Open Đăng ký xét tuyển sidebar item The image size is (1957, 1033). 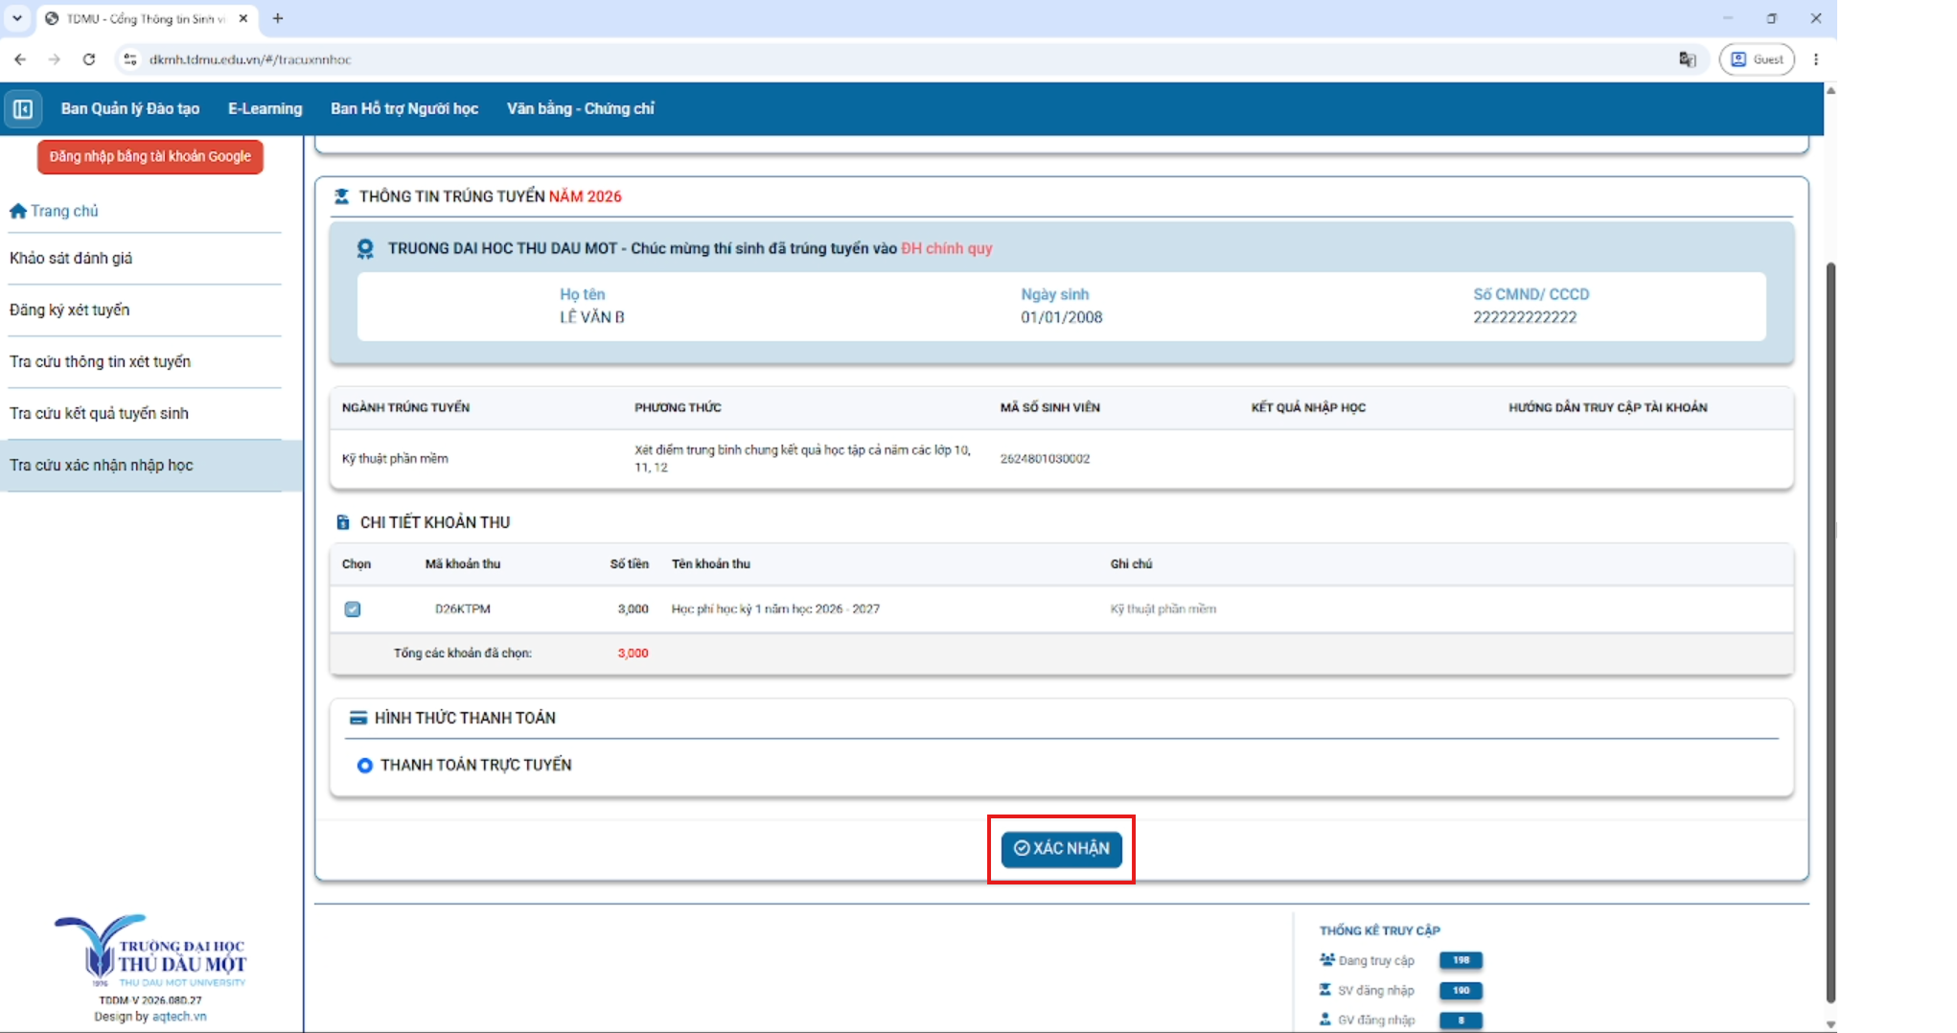click(69, 310)
